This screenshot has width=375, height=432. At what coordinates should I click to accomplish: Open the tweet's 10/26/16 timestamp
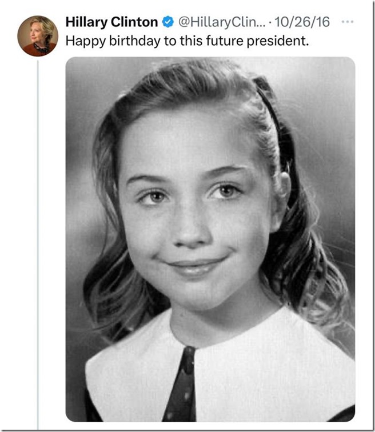click(302, 23)
